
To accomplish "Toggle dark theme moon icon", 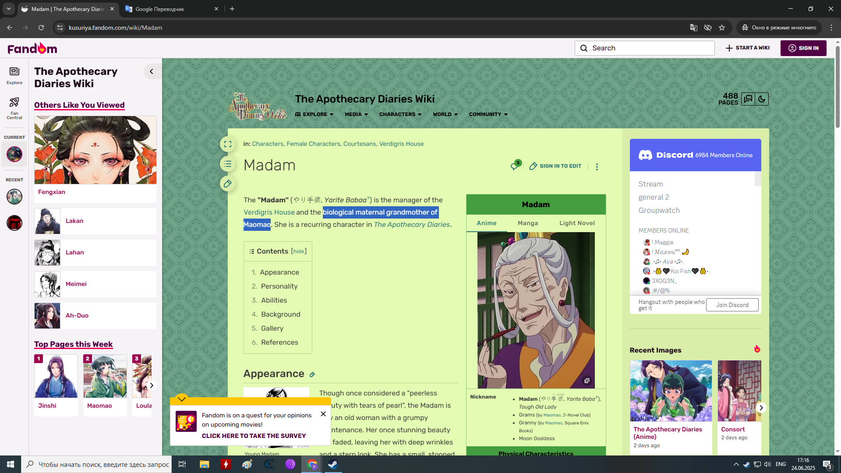I will [x=762, y=99].
